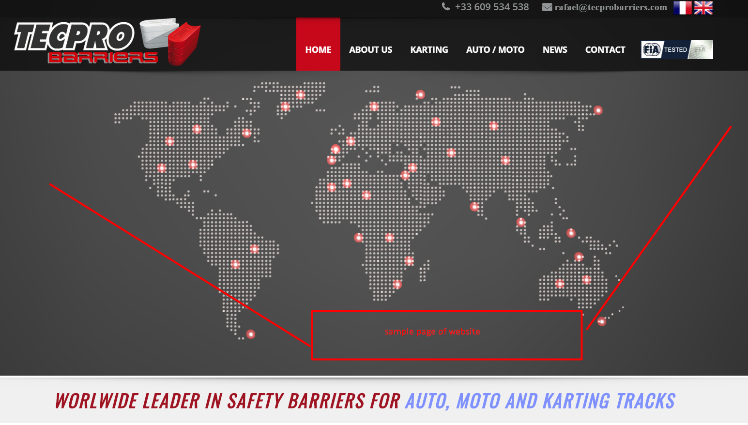Screen dimensions: 748x425
Task: Open the KARTING menu item
Action: [429, 50]
